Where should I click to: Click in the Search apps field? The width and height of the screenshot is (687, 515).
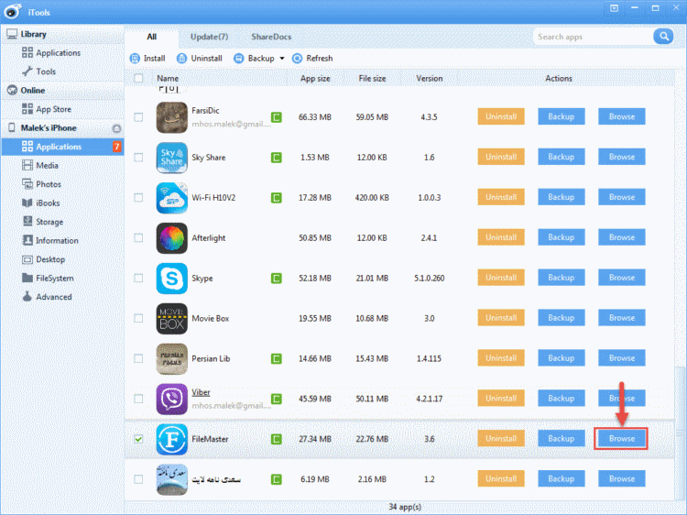pos(594,37)
